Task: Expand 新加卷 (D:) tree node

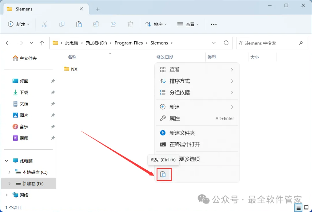Action: 9,184
